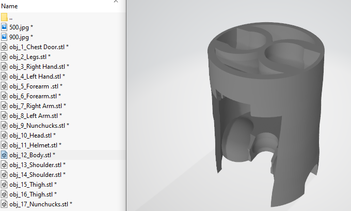Viewport: 351px width, 211px height.
Task: Sort files by the Name column header
Action: pyautogui.click(x=9, y=6)
